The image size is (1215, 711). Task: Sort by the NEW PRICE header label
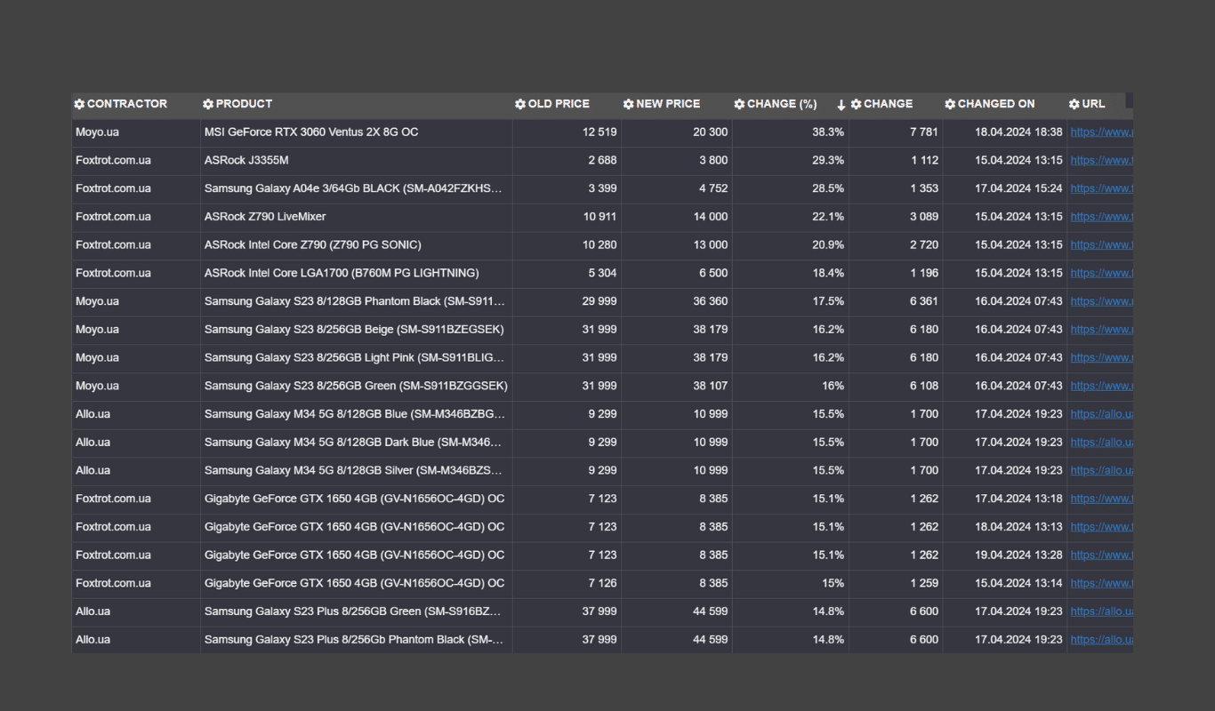pyautogui.click(x=668, y=104)
